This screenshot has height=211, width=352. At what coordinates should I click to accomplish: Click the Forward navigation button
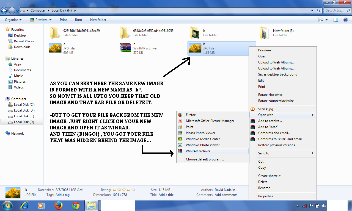(x=12, y=11)
